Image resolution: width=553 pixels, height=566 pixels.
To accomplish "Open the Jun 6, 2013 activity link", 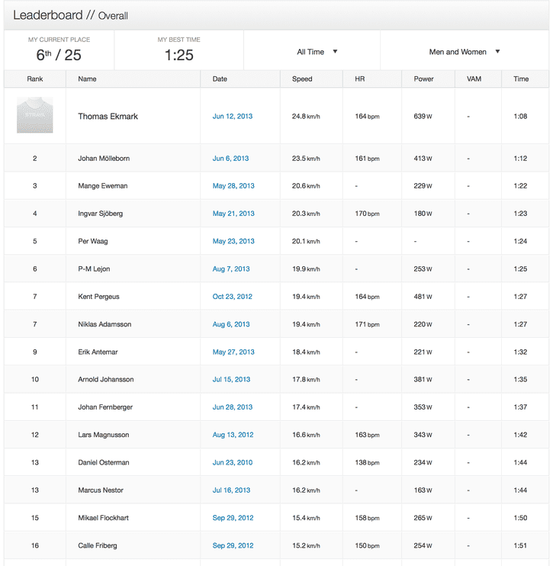I will tap(230, 159).
